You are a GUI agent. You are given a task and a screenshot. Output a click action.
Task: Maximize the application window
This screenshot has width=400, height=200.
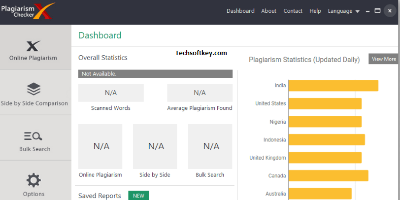click(x=377, y=11)
